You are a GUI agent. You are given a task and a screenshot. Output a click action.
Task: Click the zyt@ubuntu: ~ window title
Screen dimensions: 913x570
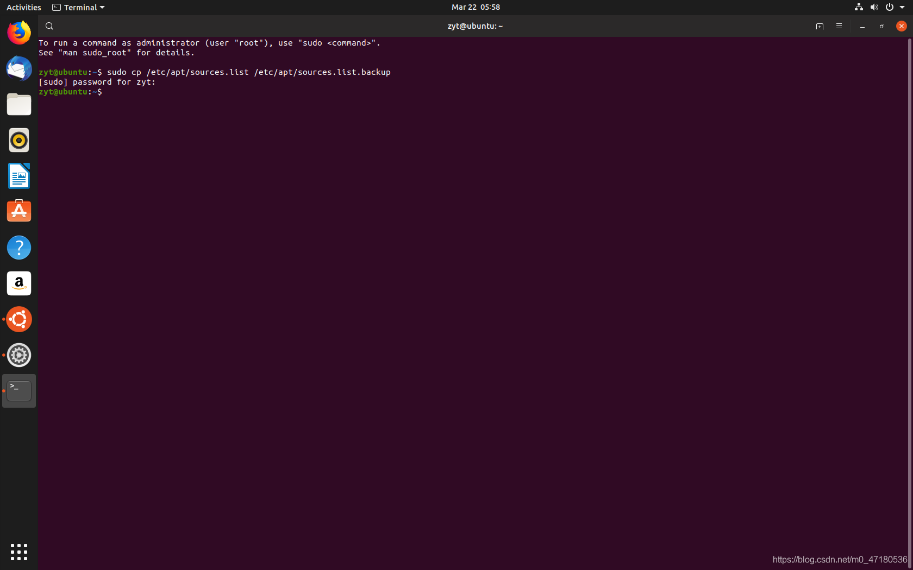(x=476, y=26)
